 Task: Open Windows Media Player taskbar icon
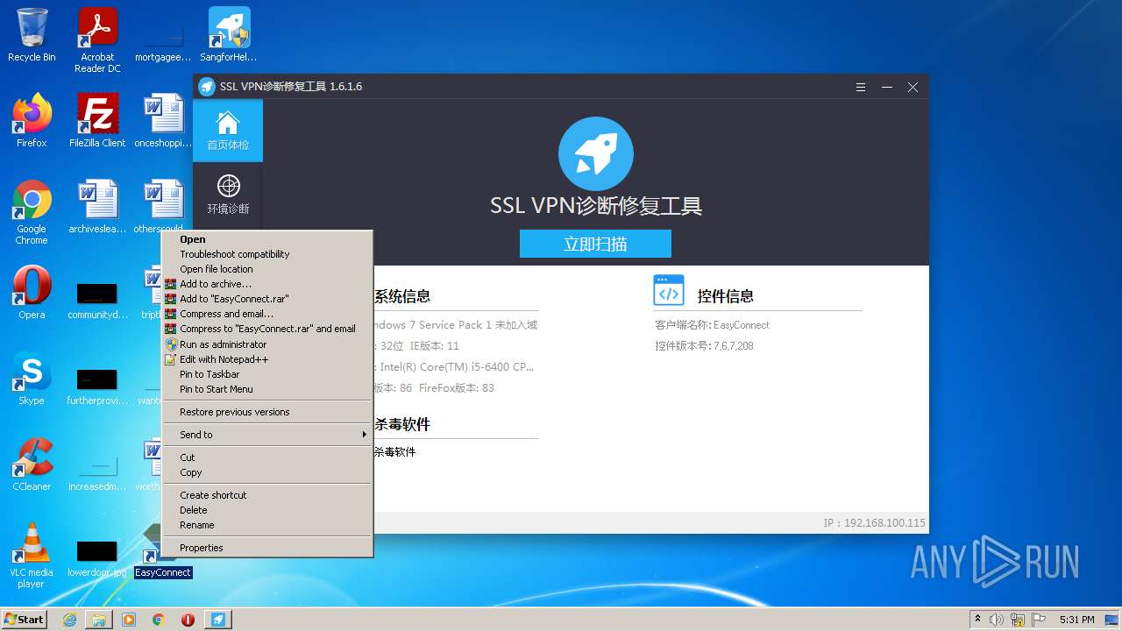tap(129, 620)
